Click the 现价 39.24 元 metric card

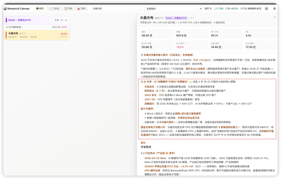157,34
